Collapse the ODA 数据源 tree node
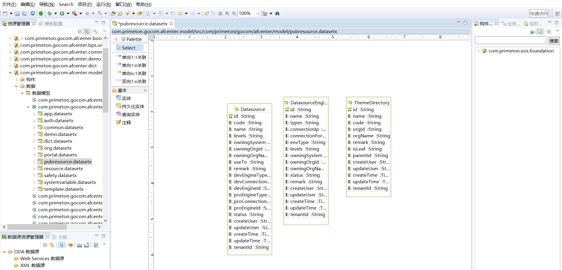 coord(4,252)
